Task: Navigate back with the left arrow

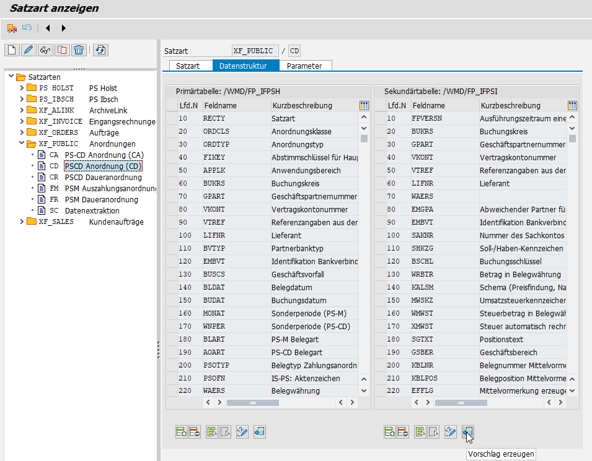Action: [48, 28]
